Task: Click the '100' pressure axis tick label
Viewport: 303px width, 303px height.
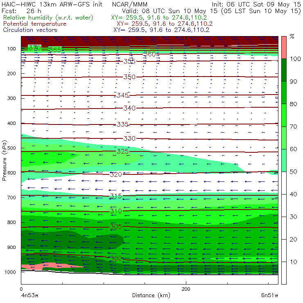Action: tap(11, 49)
